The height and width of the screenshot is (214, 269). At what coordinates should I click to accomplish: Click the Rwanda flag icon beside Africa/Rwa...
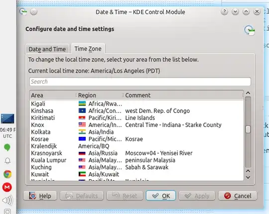(82, 104)
